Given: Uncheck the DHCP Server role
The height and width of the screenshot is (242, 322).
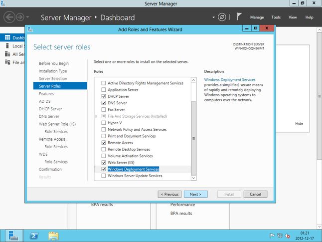Looking at the screenshot, I should click(104, 96).
